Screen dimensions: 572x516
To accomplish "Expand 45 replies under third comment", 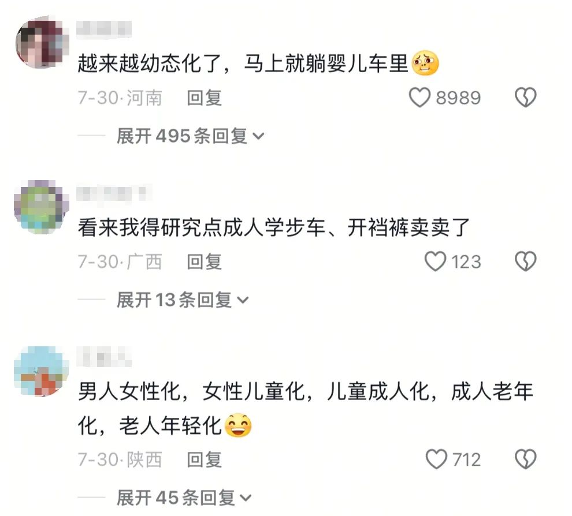I will [184, 498].
